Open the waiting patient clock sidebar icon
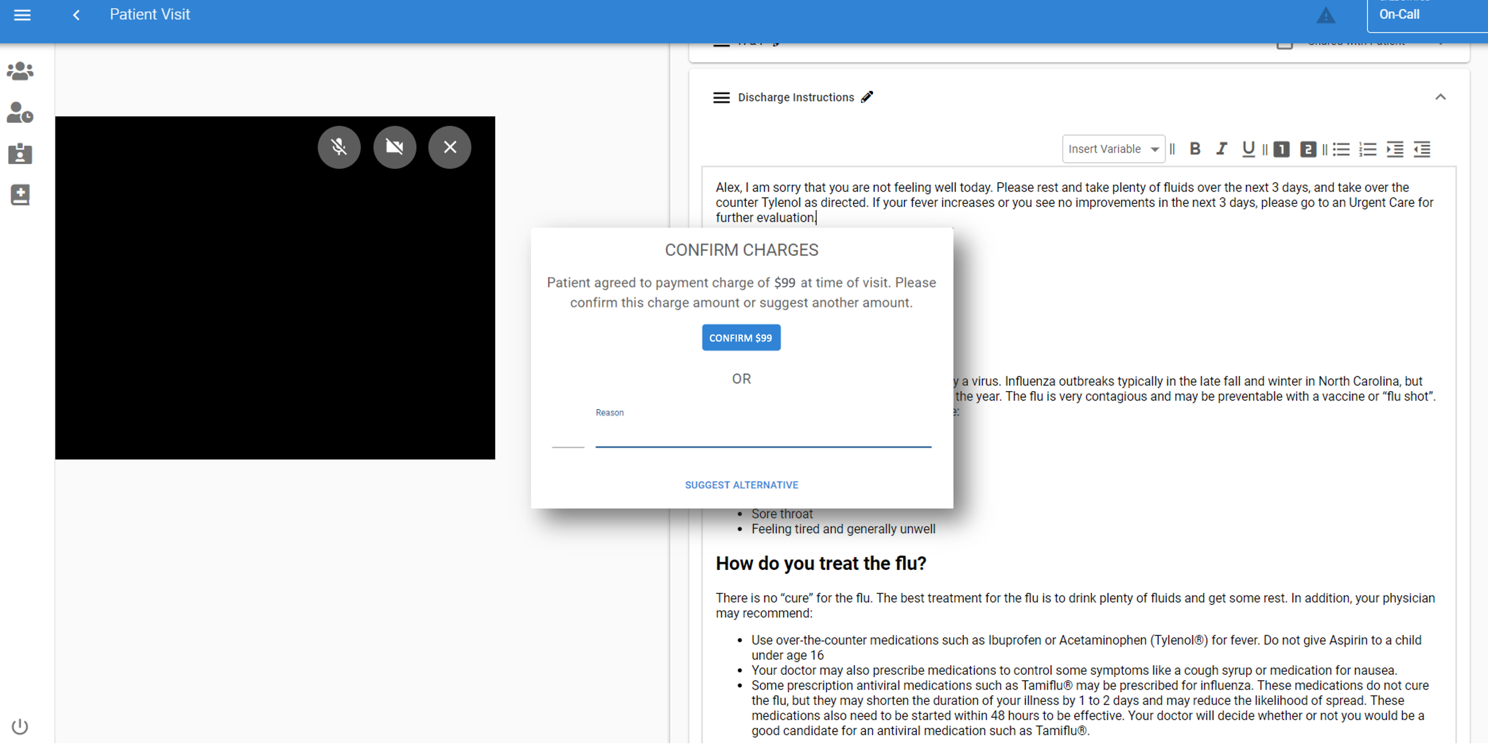Viewport: 1488px width, 748px height. click(x=20, y=112)
